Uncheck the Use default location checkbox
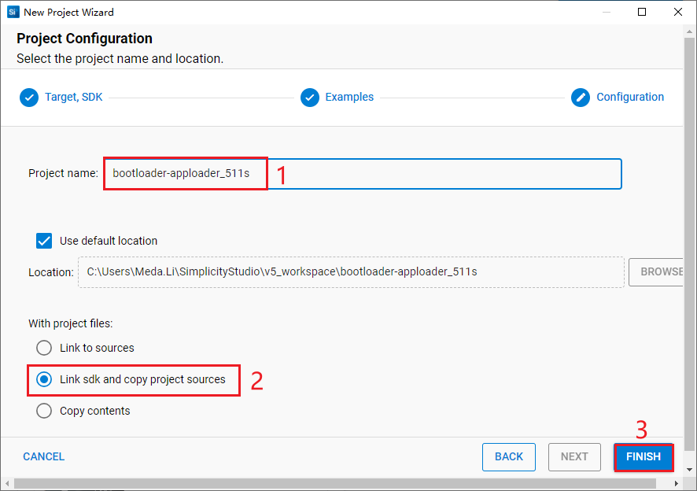Viewport: 697px width, 491px height. (43, 241)
